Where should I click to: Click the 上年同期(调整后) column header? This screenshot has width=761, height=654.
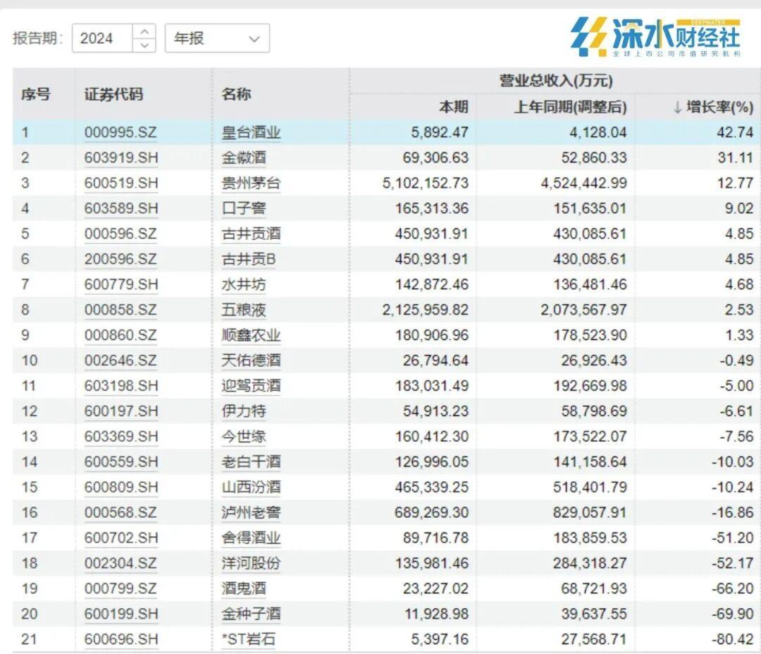(x=569, y=107)
